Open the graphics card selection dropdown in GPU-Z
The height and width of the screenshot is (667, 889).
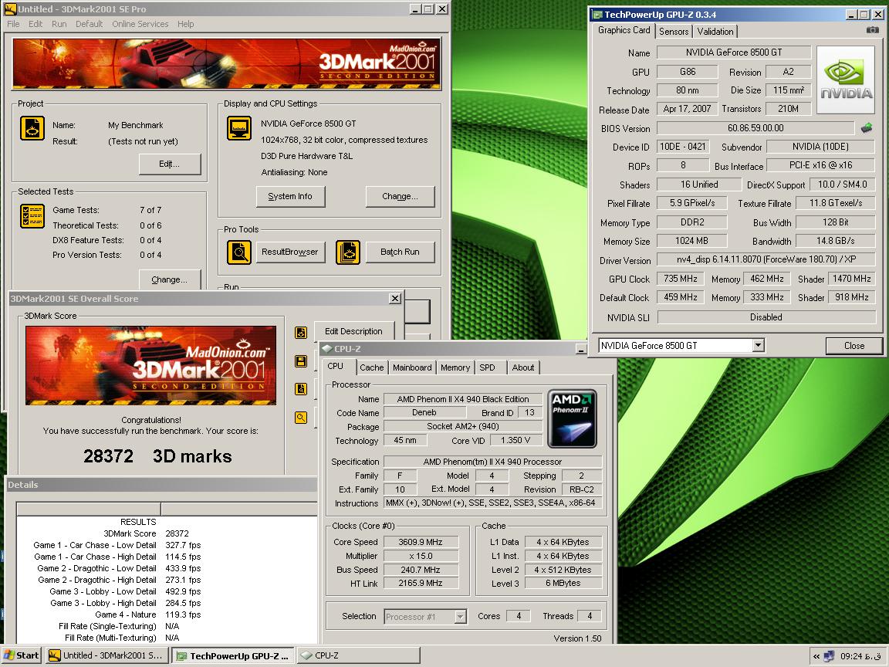[x=758, y=345]
